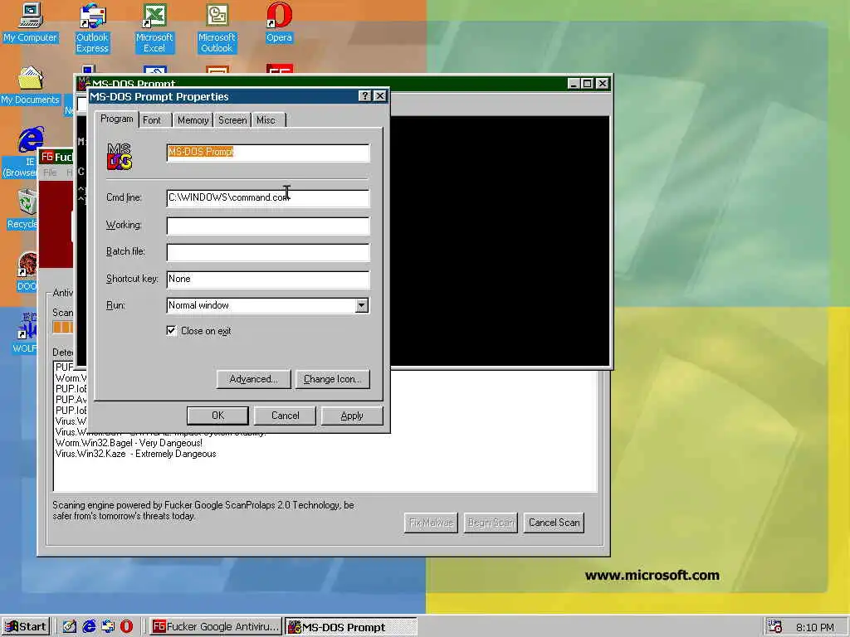Click the MS-DOS icon in Properties dialog
850x637 pixels.
click(120, 157)
